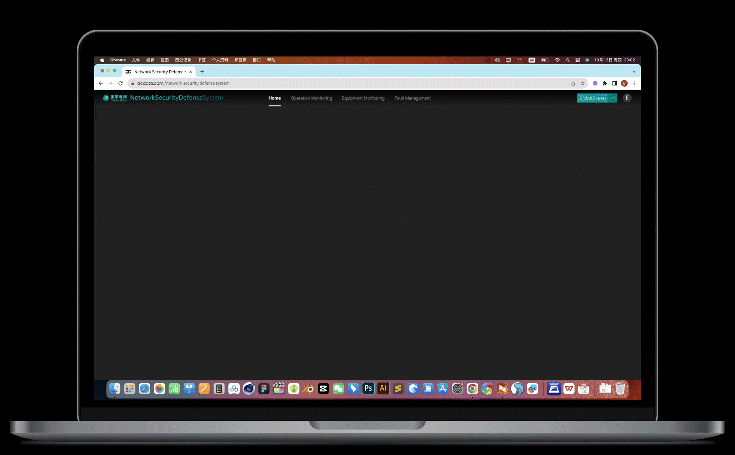This screenshot has height=455, width=735.
Task: Click the NetworkSecurityDefenseSystem title
Action: [177, 98]
